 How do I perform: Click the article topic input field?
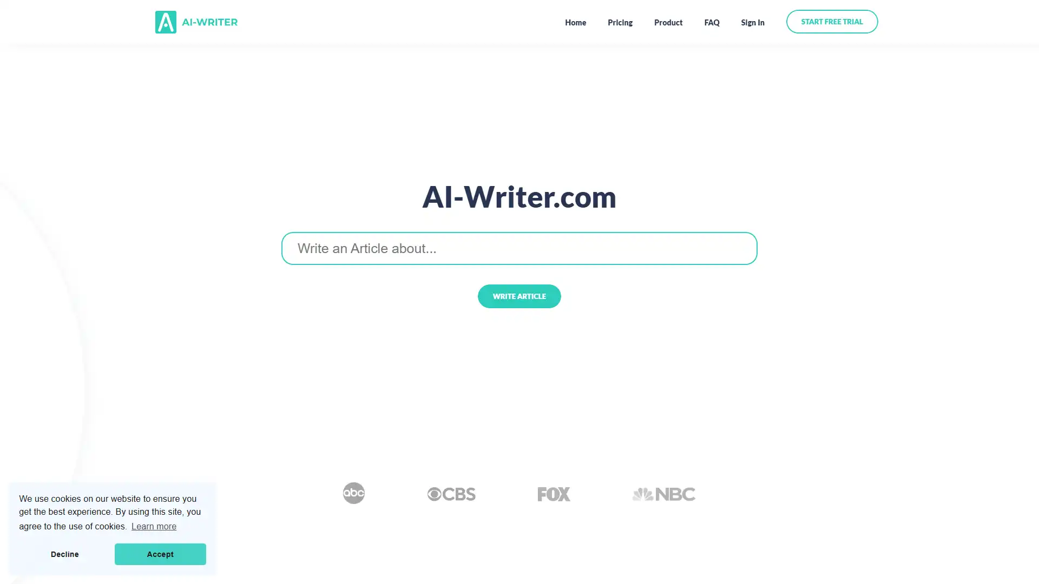tap(519, 248)
